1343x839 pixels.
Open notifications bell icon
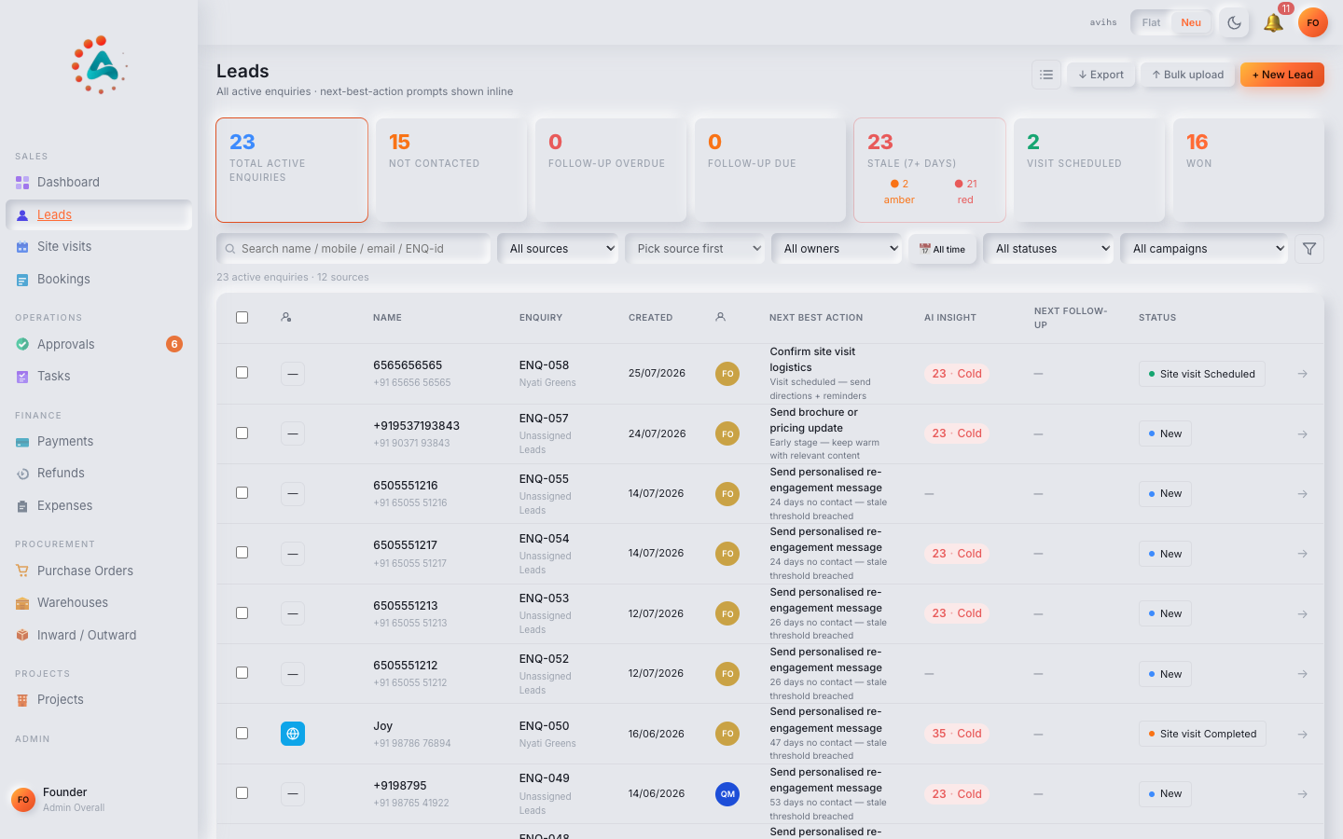point(1273,23)
